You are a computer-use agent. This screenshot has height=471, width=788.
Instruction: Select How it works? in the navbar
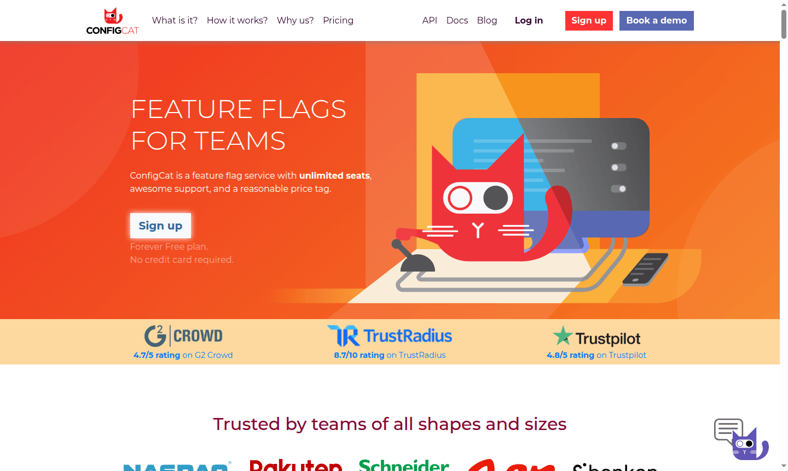click(x=237, y=20)
